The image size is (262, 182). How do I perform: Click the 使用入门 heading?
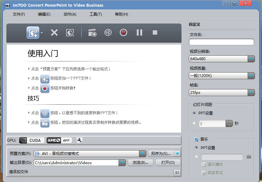click(x=43, y=53)
